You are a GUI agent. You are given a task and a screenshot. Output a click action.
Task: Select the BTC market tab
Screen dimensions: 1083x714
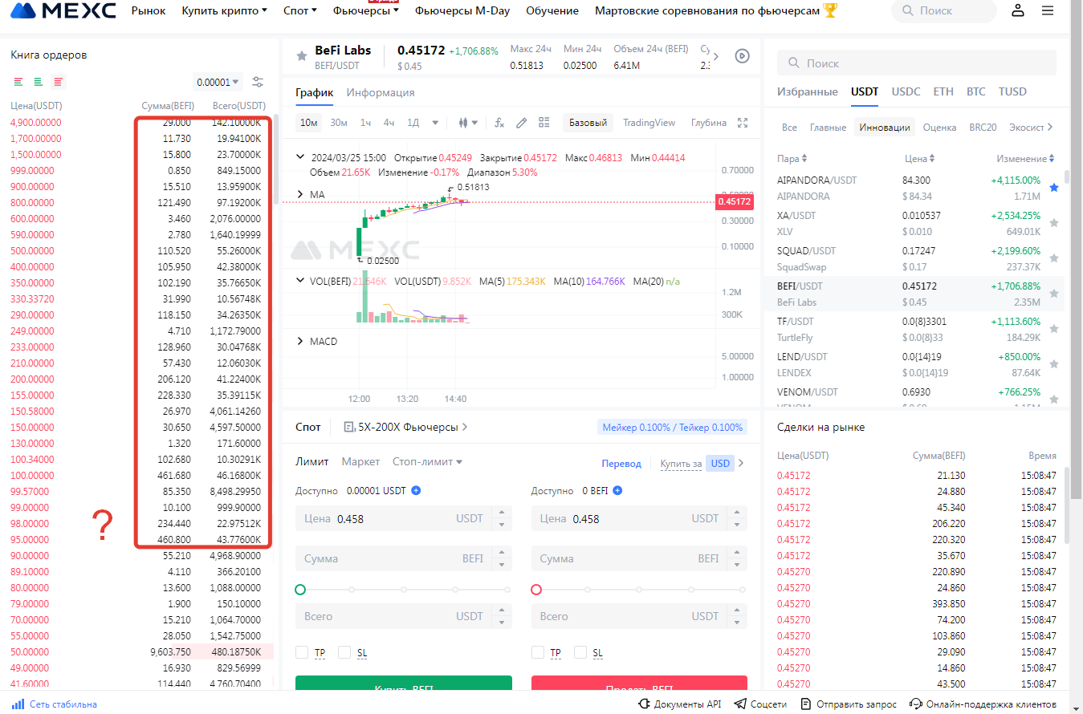(976, 91)
